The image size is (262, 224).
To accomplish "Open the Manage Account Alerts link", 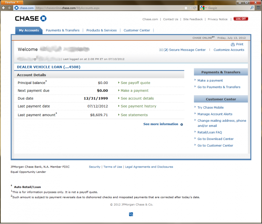I will (x=215, y=114).
